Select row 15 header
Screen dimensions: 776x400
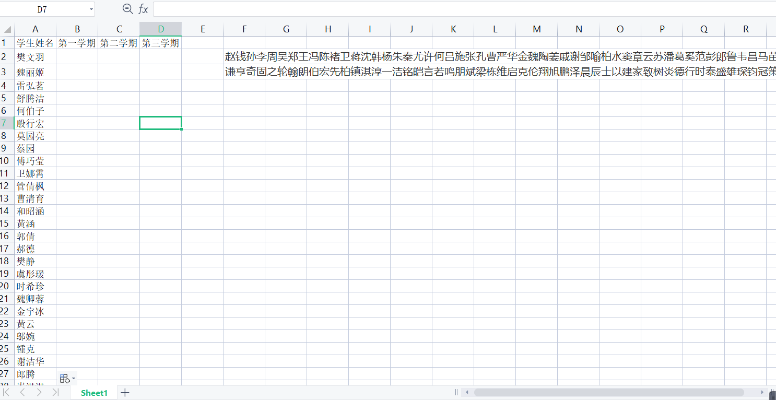(7, 223)
